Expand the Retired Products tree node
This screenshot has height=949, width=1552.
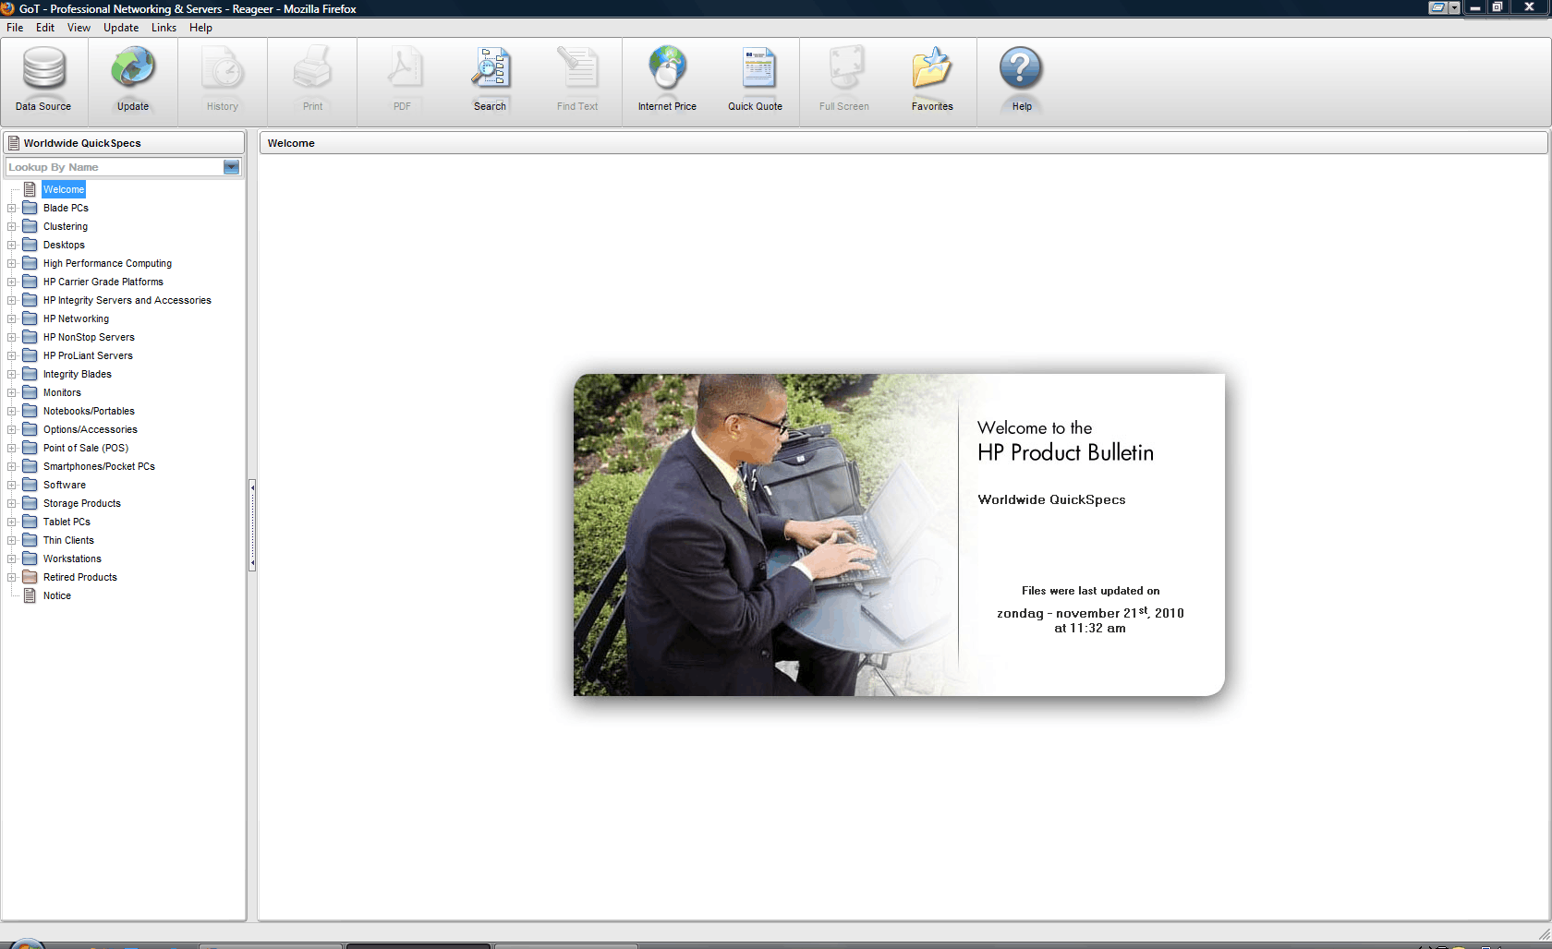tap(11, 577)
